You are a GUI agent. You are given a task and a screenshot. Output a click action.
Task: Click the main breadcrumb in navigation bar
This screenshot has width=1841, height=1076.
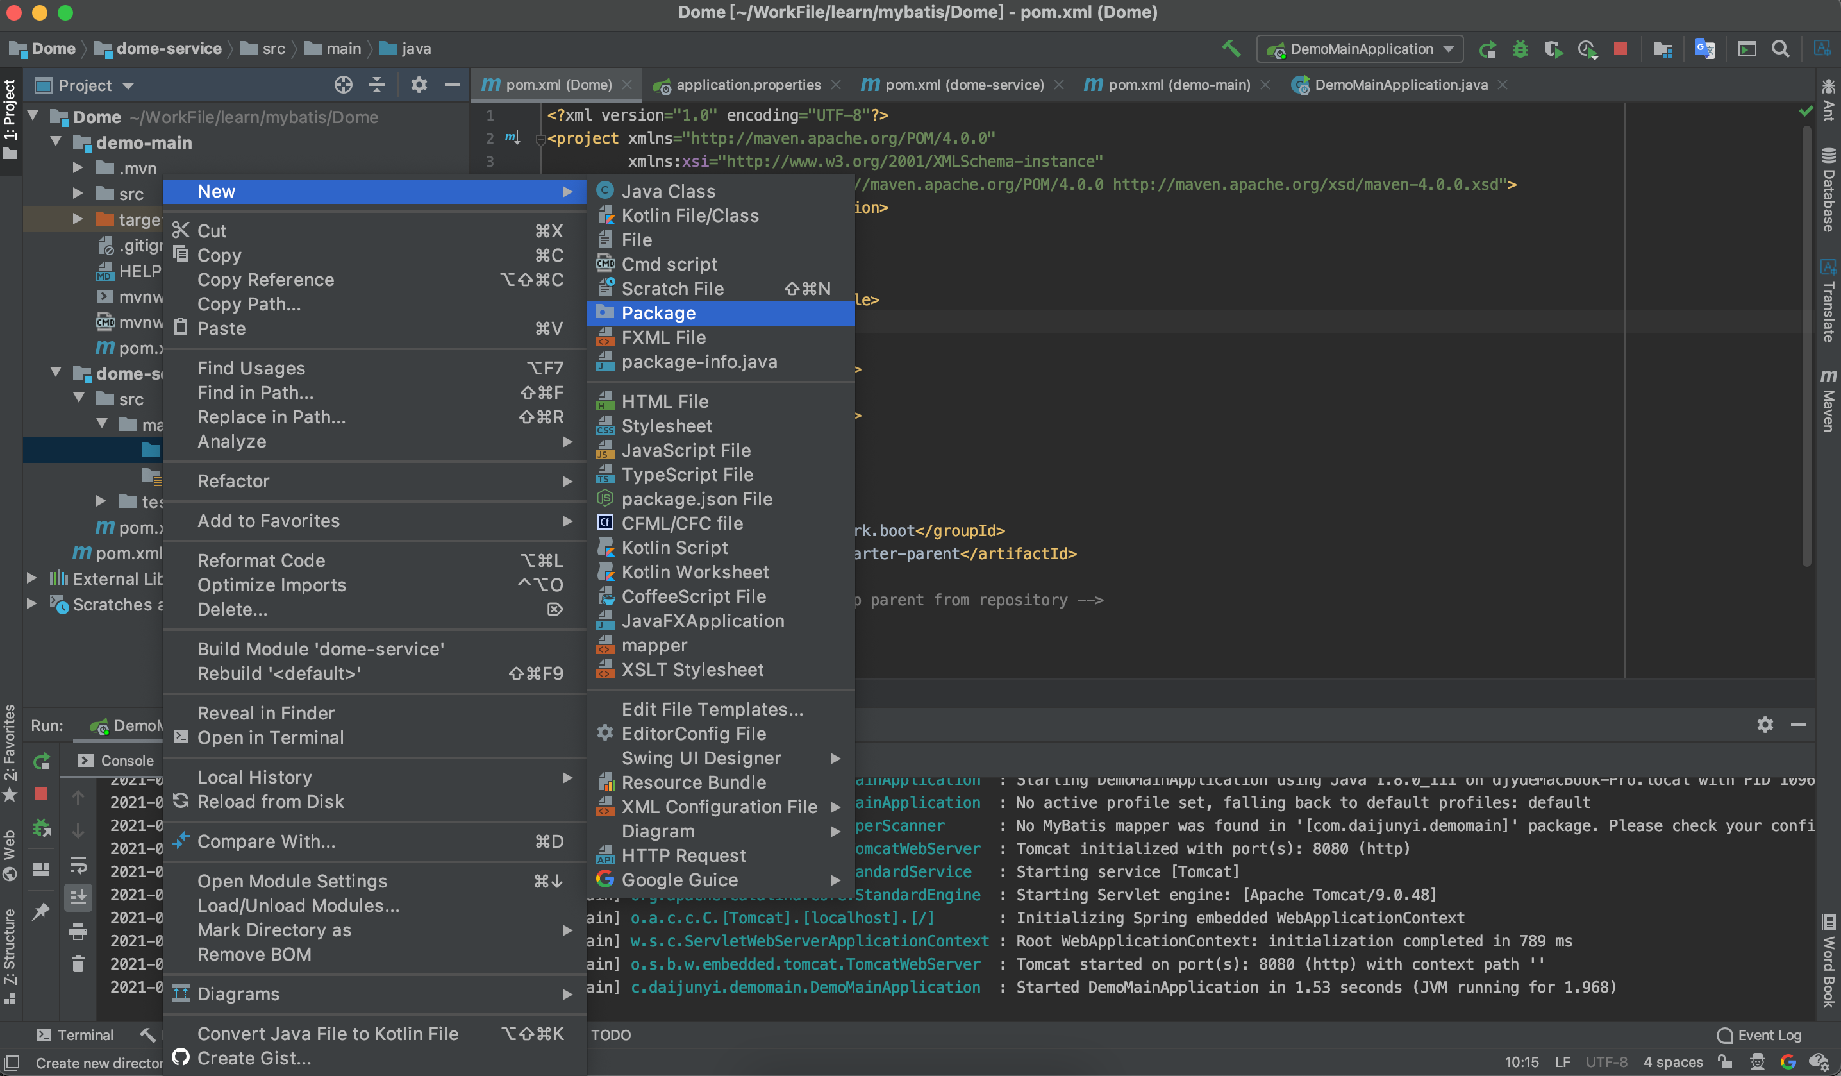point(333,48)
